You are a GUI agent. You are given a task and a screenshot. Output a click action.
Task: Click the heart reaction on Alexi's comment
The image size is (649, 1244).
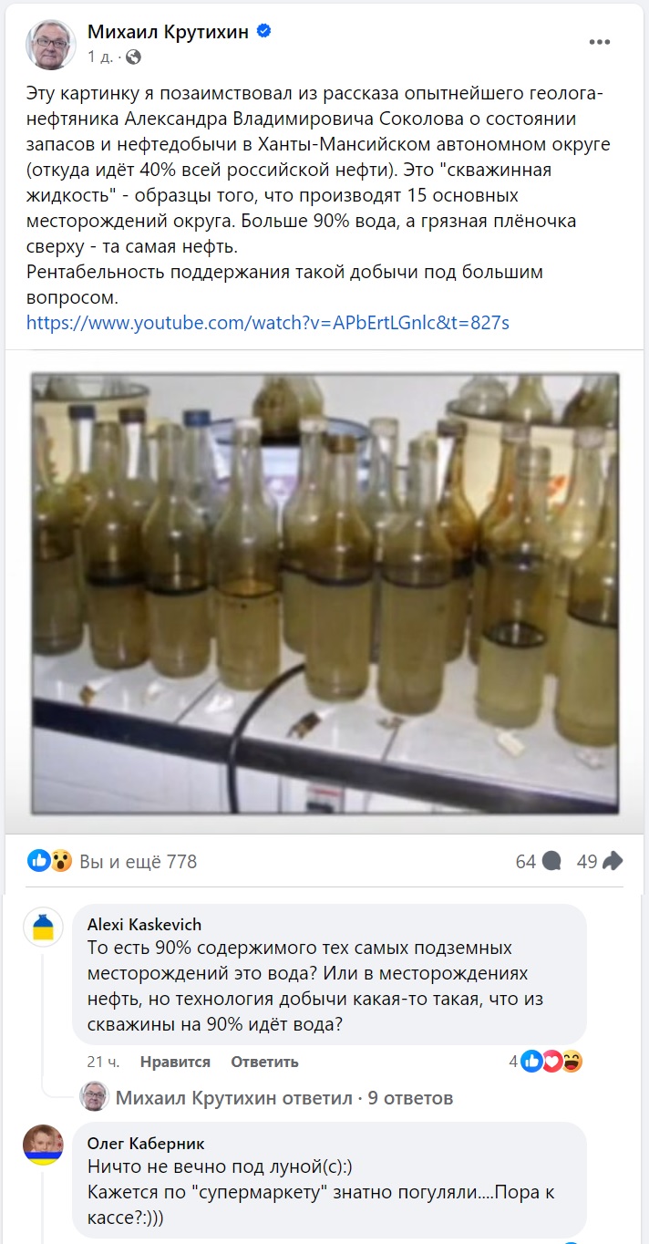(551, 1061)
